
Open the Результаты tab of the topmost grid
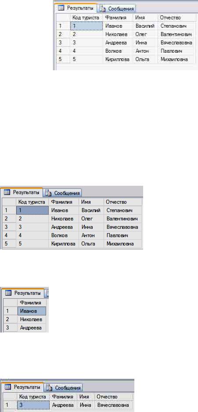coord(76,7)
